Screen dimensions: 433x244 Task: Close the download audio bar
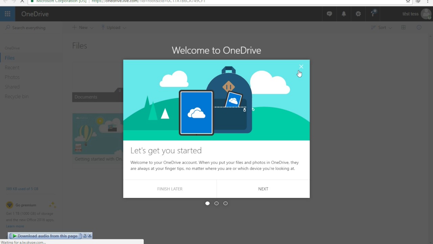(90, 236)
